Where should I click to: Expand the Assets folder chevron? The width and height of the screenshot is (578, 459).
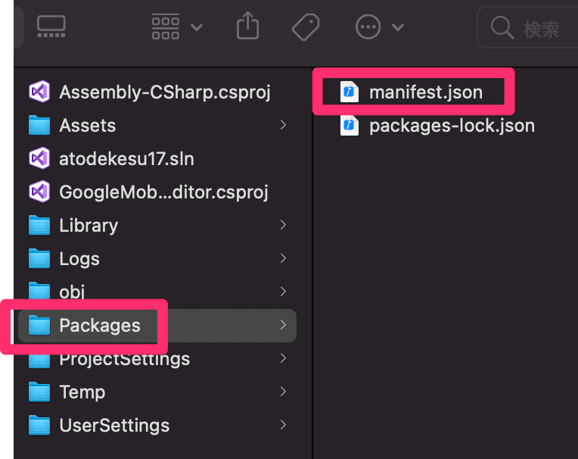(x=283, y=125)
